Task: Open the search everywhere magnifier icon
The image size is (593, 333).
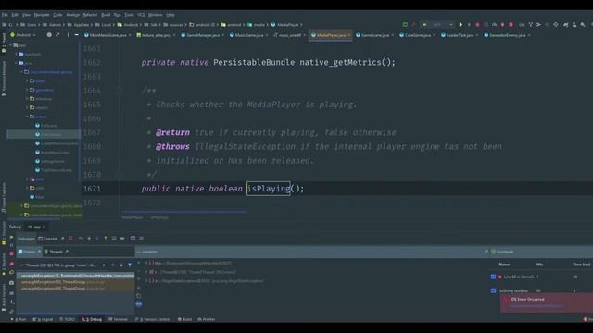Action: [x=583, y=25]
